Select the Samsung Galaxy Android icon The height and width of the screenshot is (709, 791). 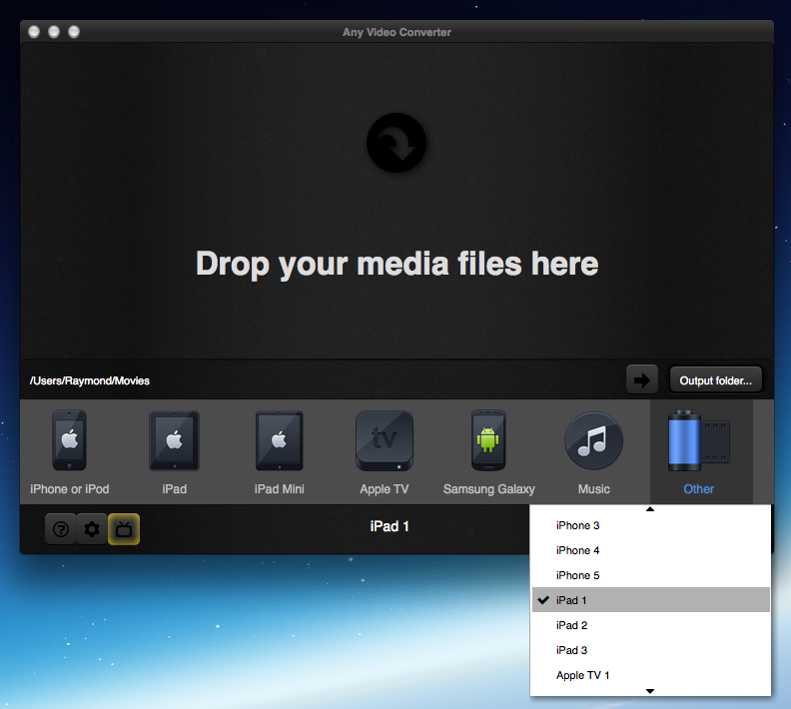point(488,440)
